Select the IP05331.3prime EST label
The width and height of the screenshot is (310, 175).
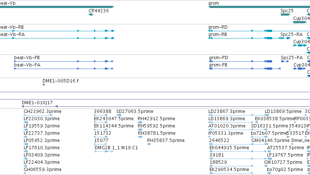226,133
